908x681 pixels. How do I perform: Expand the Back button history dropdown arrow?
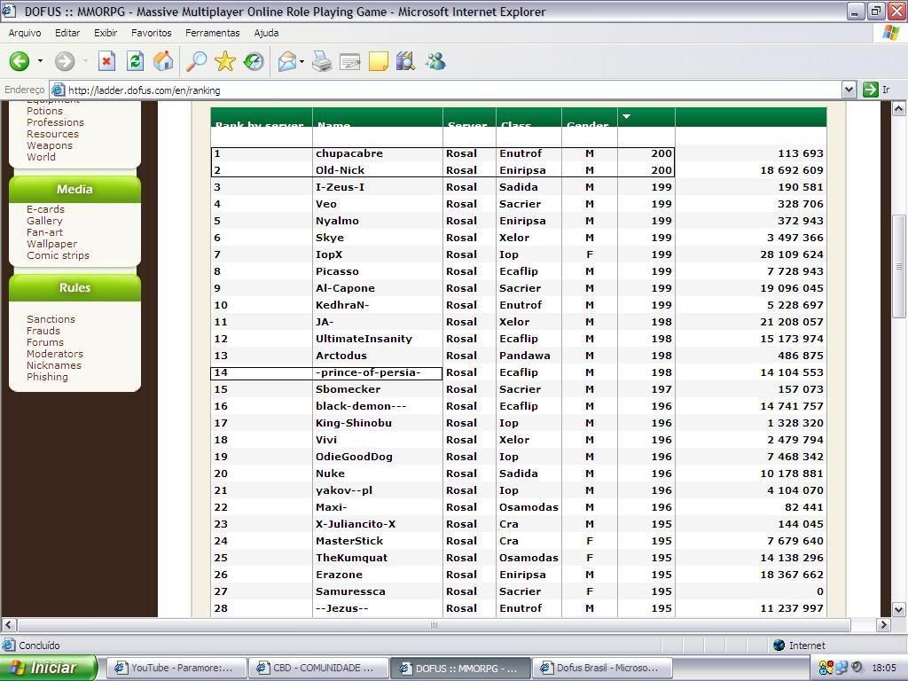point(40,61)
